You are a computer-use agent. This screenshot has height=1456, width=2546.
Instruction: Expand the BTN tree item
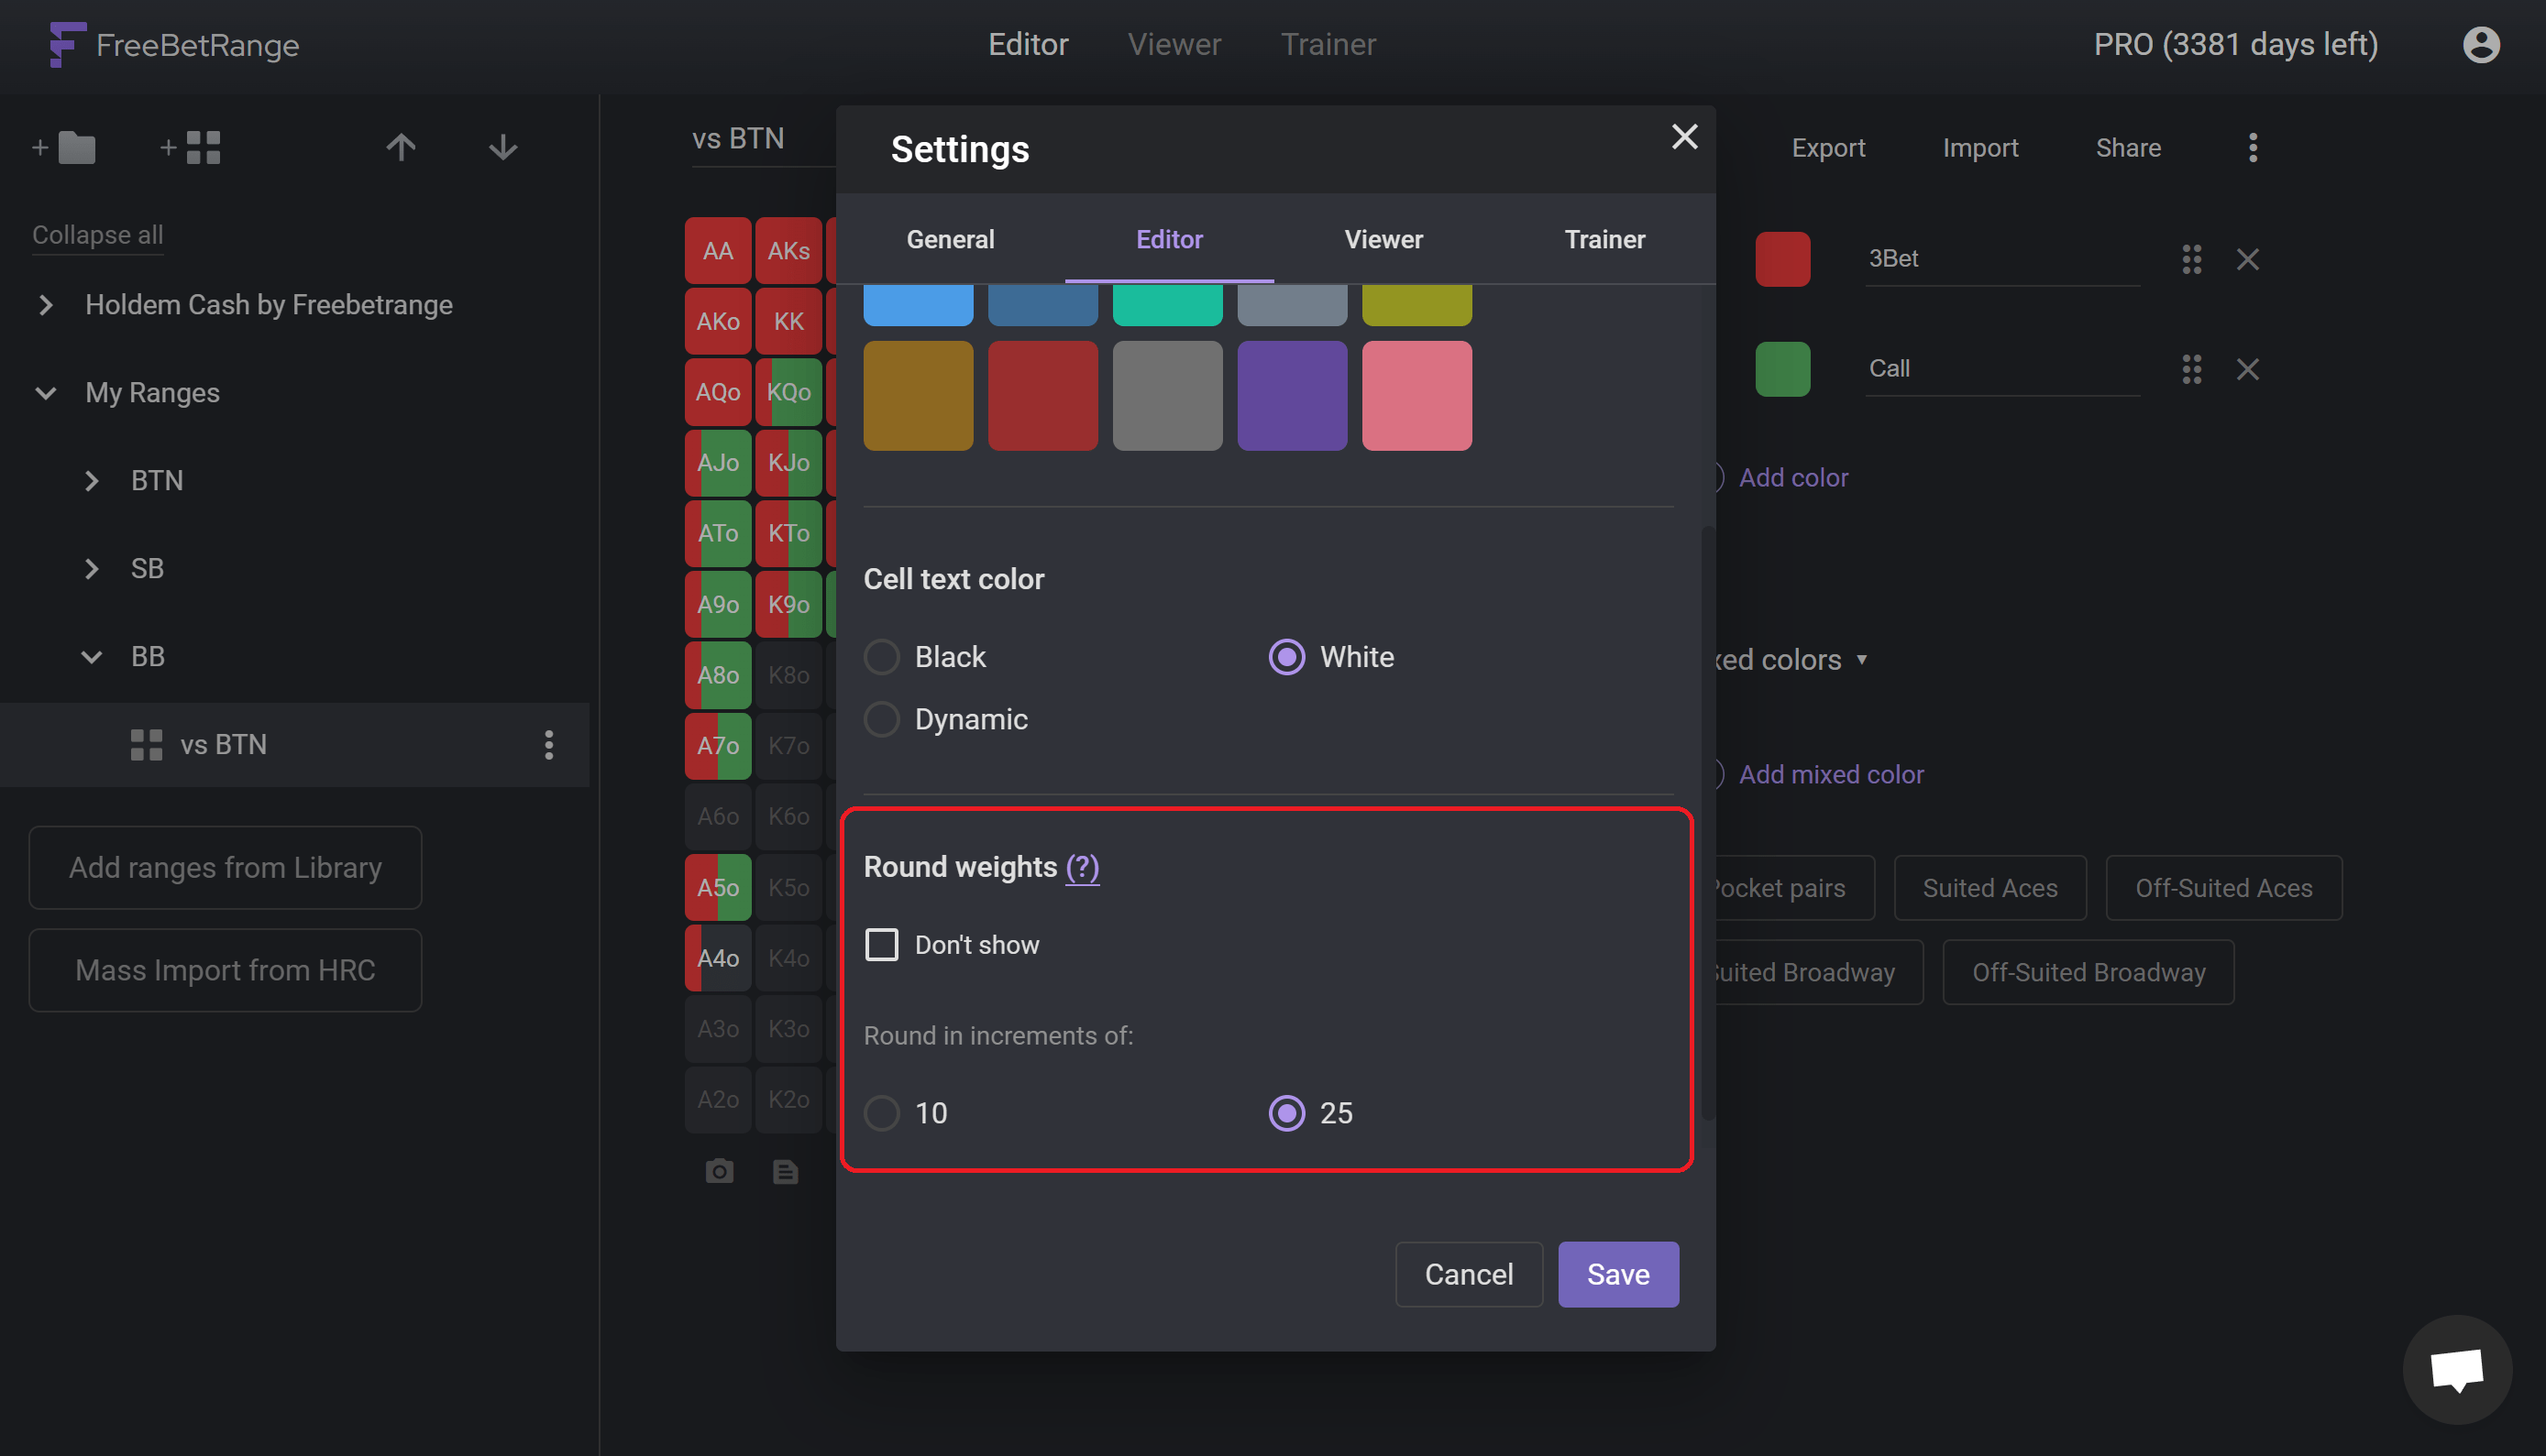[x=91, y=481]
